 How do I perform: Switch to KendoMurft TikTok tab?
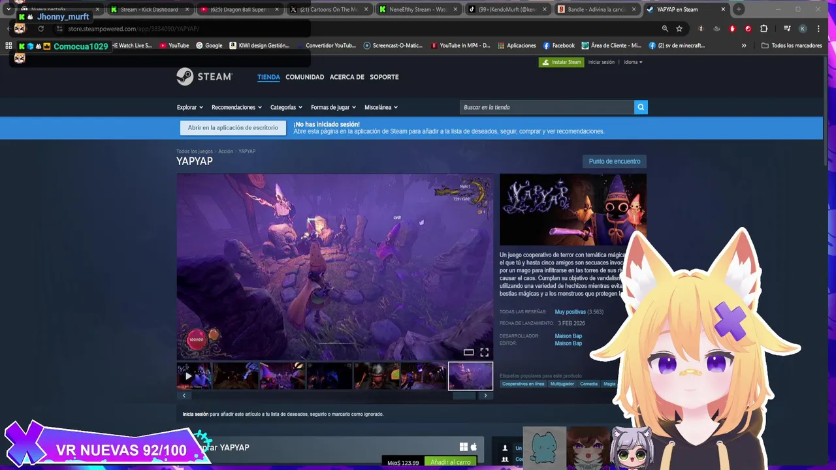click(507, 9)
